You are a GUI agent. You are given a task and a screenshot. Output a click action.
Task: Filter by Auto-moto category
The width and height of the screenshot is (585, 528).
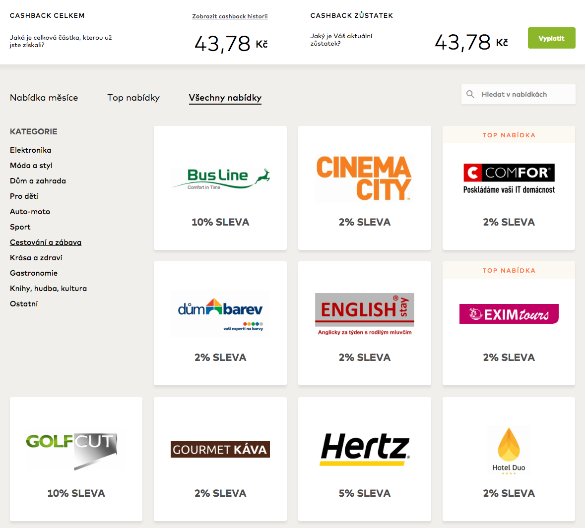(30, 211)
